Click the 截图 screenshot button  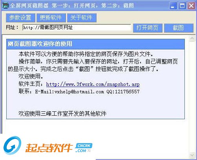(179, 28)
